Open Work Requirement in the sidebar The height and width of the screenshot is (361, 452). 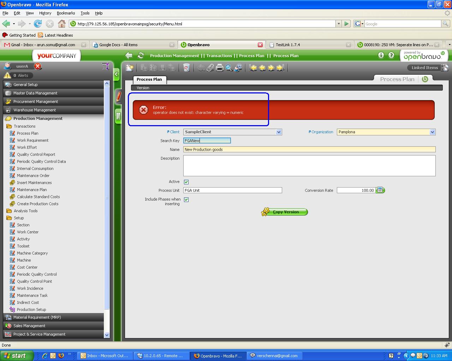coord(32,140)
